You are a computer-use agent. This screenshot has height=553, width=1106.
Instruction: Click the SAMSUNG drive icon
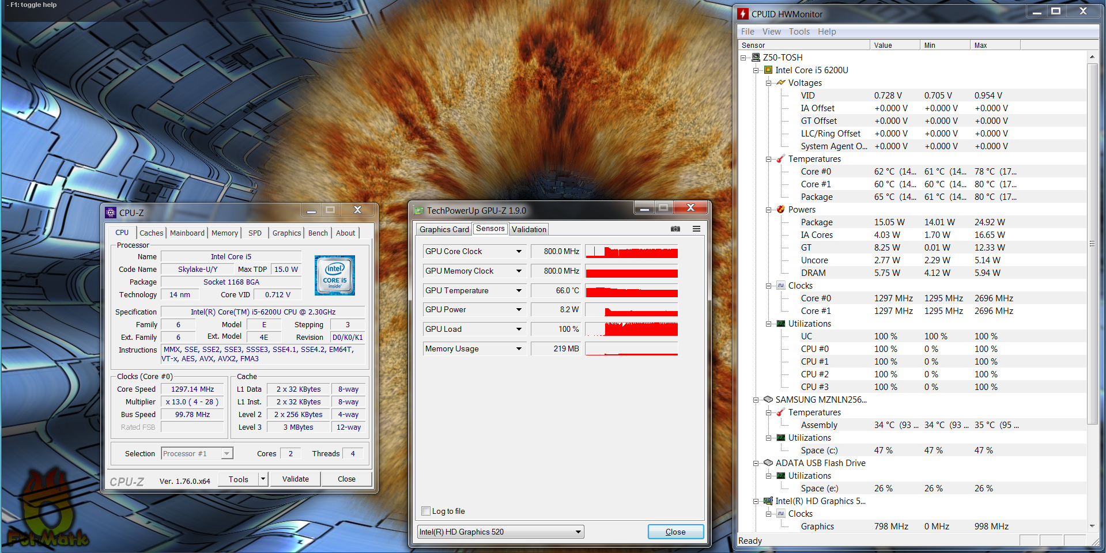[768, 400]
